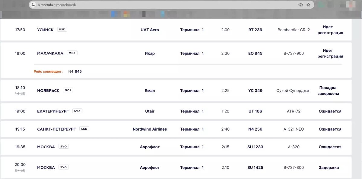Viewport: 362px width, 179px height.
Task: Click aircraft Bombardier CRJ2
Action: tap(294, 30)
